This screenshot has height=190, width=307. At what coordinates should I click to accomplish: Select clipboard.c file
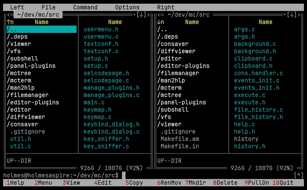[x=253, y=59]
